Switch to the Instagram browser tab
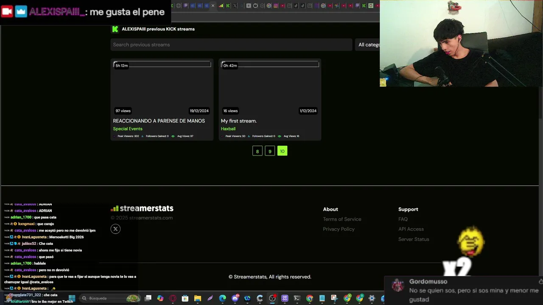543x305 pixels. point(276,6)
